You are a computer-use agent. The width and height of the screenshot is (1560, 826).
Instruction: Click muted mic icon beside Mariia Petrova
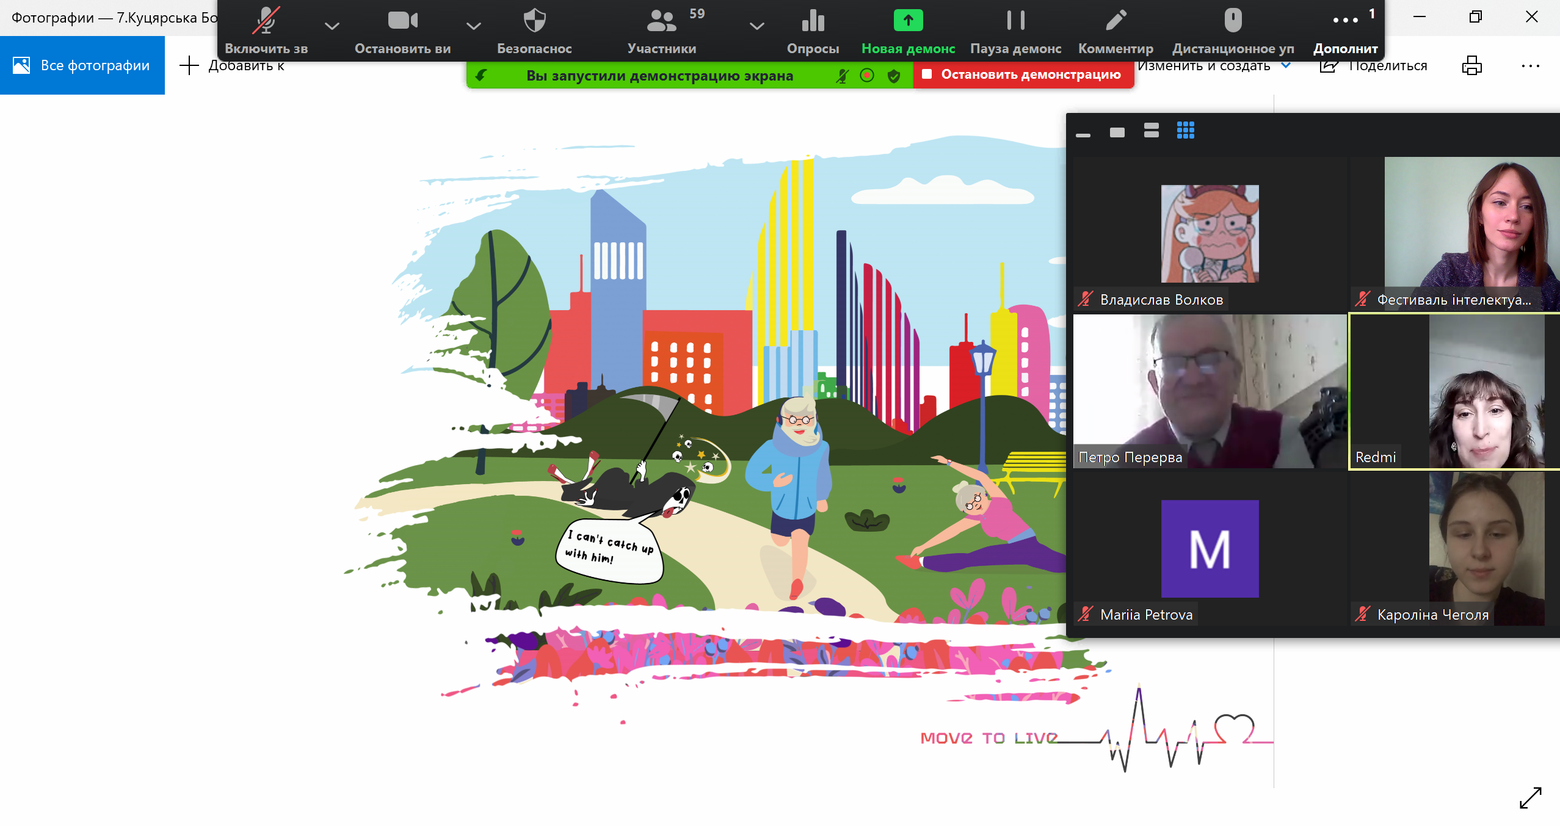pos(1085,614)
